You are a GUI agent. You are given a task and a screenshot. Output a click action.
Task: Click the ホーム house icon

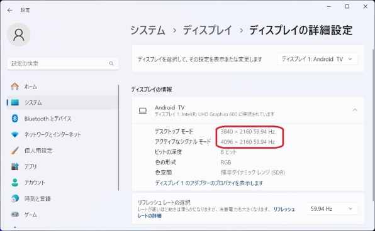[15, 87]
